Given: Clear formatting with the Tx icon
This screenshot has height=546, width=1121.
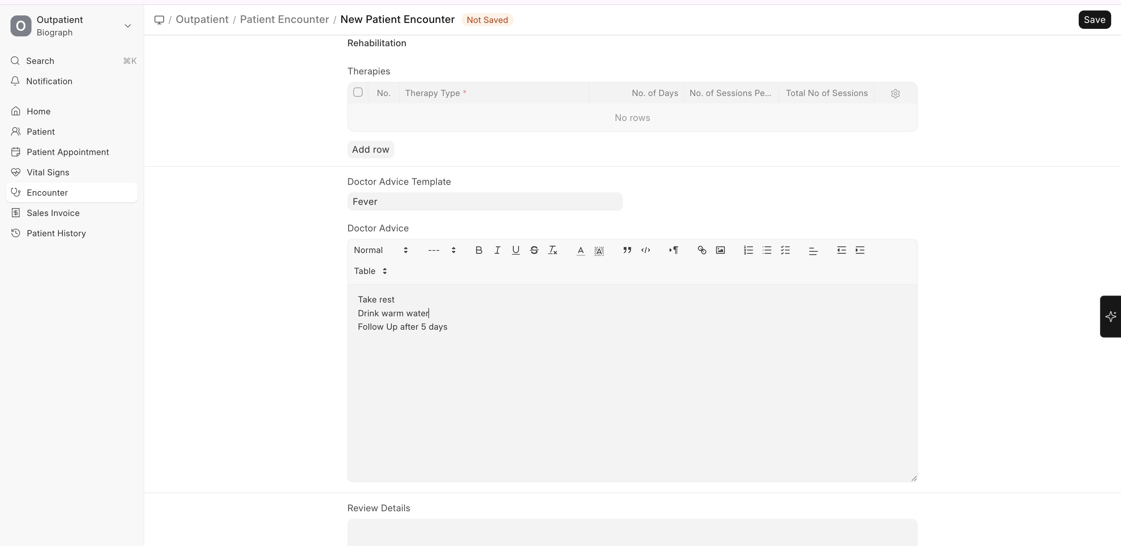Looking at the screenshot, I should [x=553, y=250].
